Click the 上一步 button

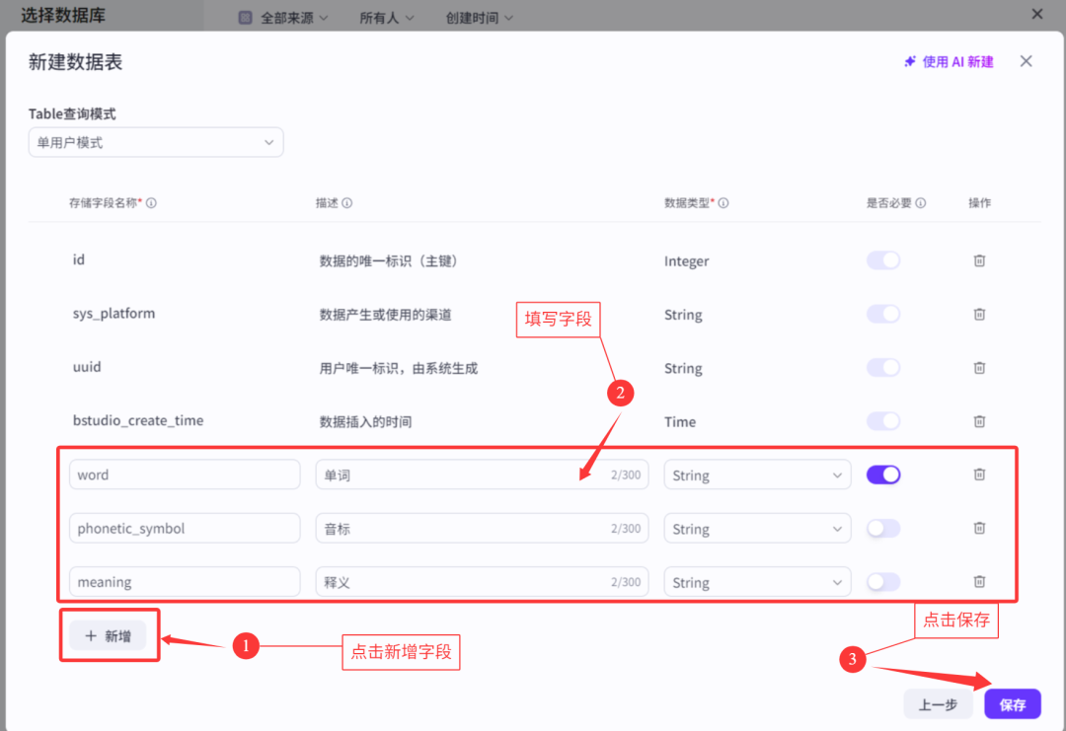pyautogui.click(x=938, y=703)
